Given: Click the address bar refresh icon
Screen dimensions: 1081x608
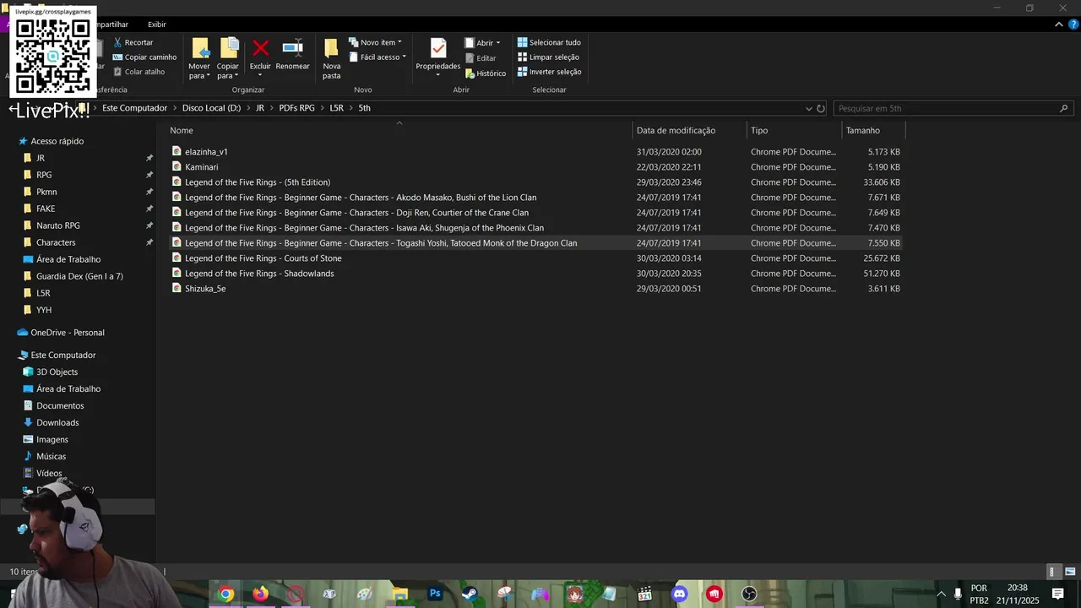Looking at the screenshot, I should 820,109.
